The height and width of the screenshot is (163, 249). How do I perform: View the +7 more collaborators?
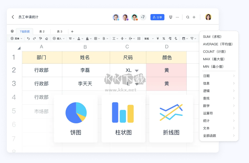pos(143,17)
